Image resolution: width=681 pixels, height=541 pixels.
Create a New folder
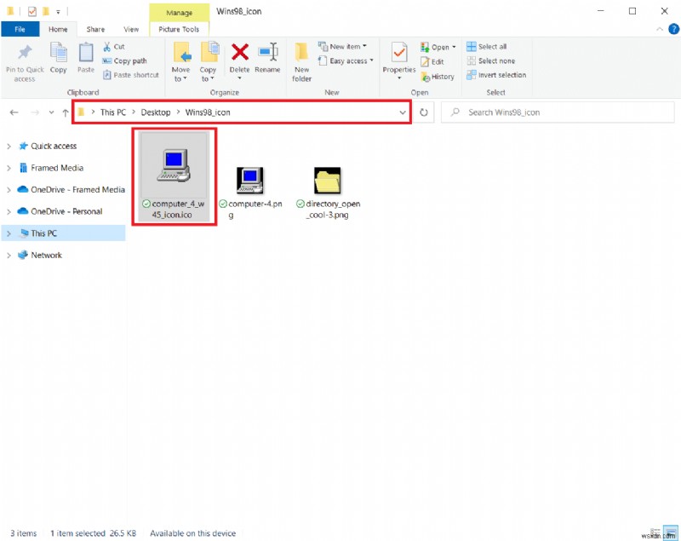(x=302, y=62)
